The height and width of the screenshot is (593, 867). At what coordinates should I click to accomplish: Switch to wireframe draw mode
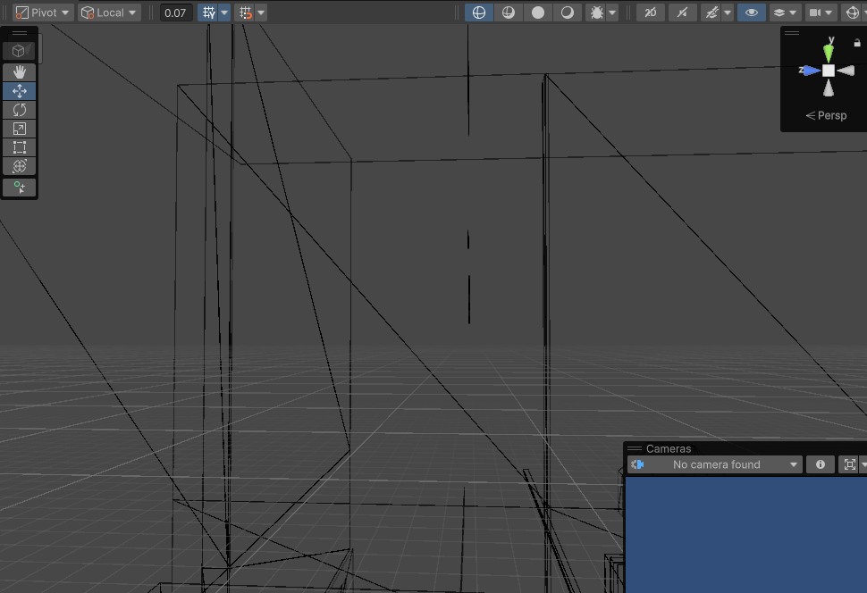(479, 13)
